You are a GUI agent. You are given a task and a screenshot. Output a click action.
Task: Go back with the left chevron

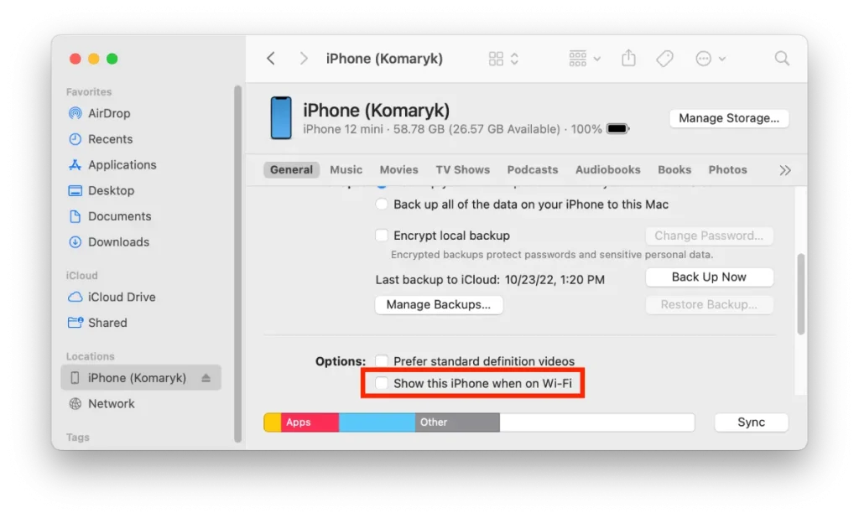[271, 59]
